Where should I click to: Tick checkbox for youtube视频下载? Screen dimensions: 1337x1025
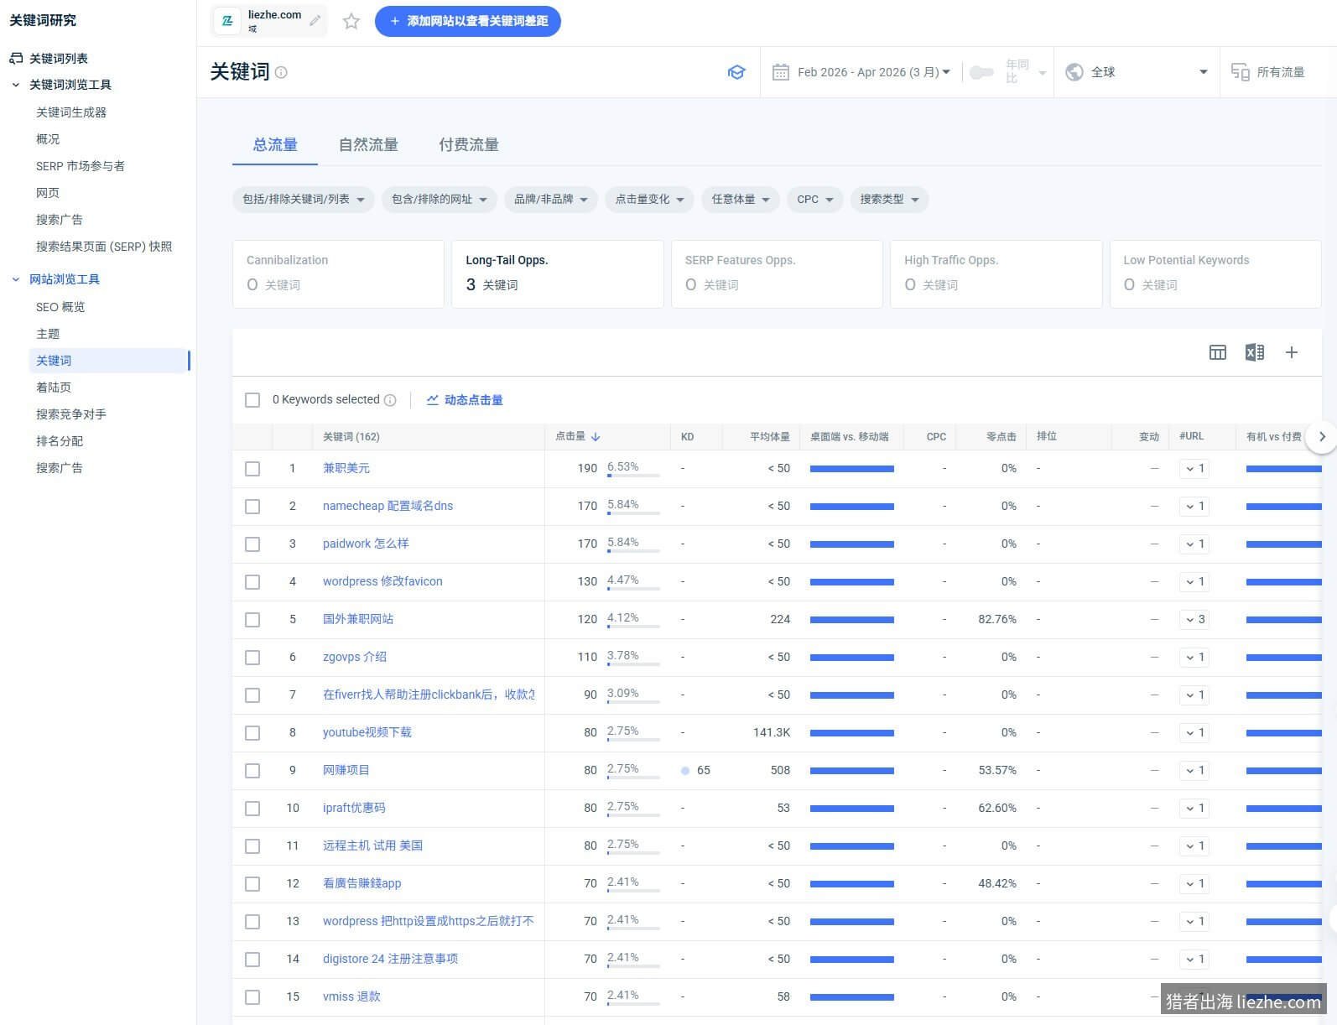coord(252,733)
